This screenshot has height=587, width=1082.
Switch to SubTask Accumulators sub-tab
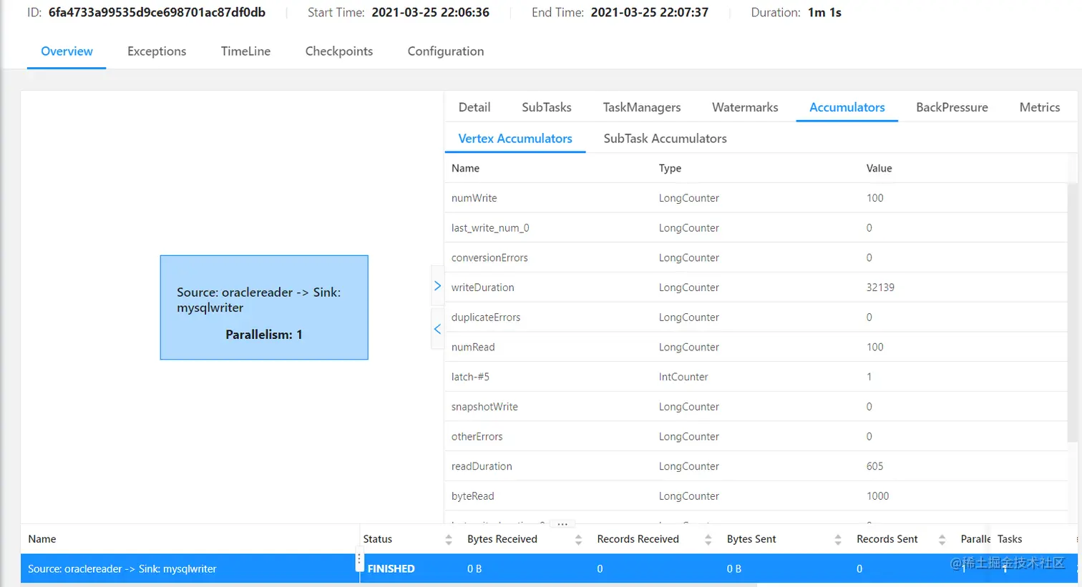665,139
